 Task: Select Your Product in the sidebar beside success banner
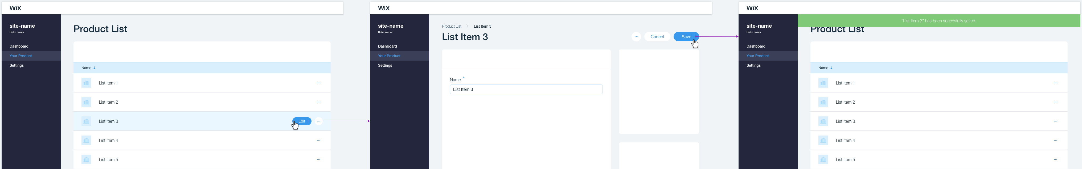click(757, 56)
